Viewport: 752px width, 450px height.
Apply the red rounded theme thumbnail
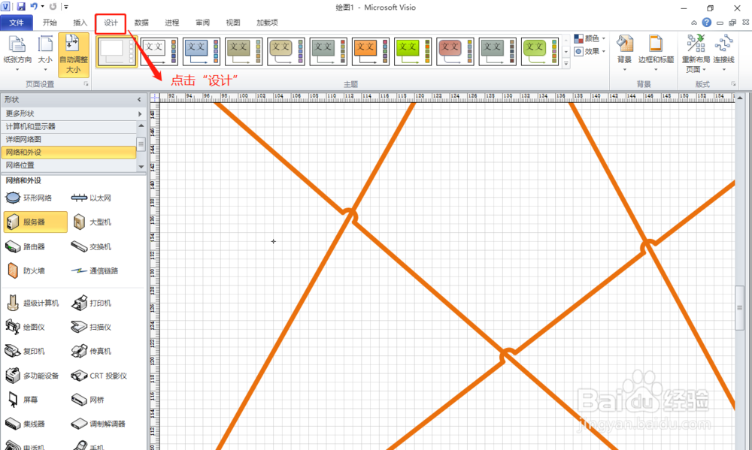(x=455, y=52)
